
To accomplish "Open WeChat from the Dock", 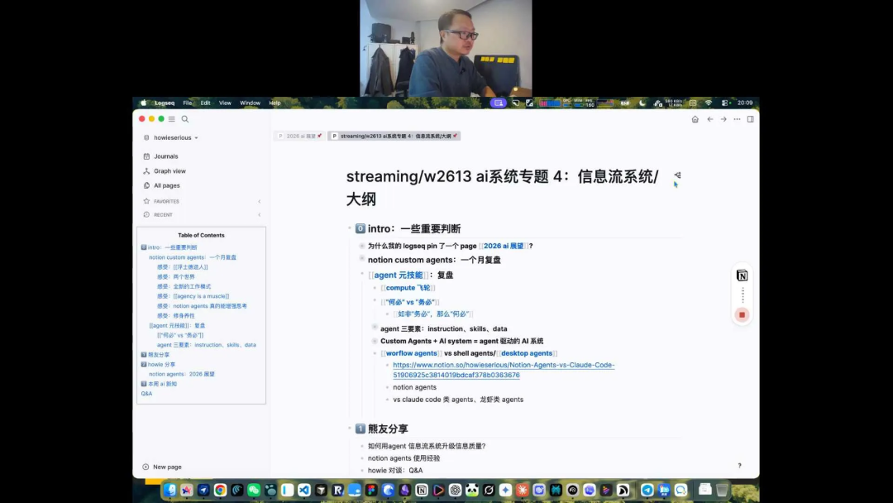I will click(x=254, y=490).
